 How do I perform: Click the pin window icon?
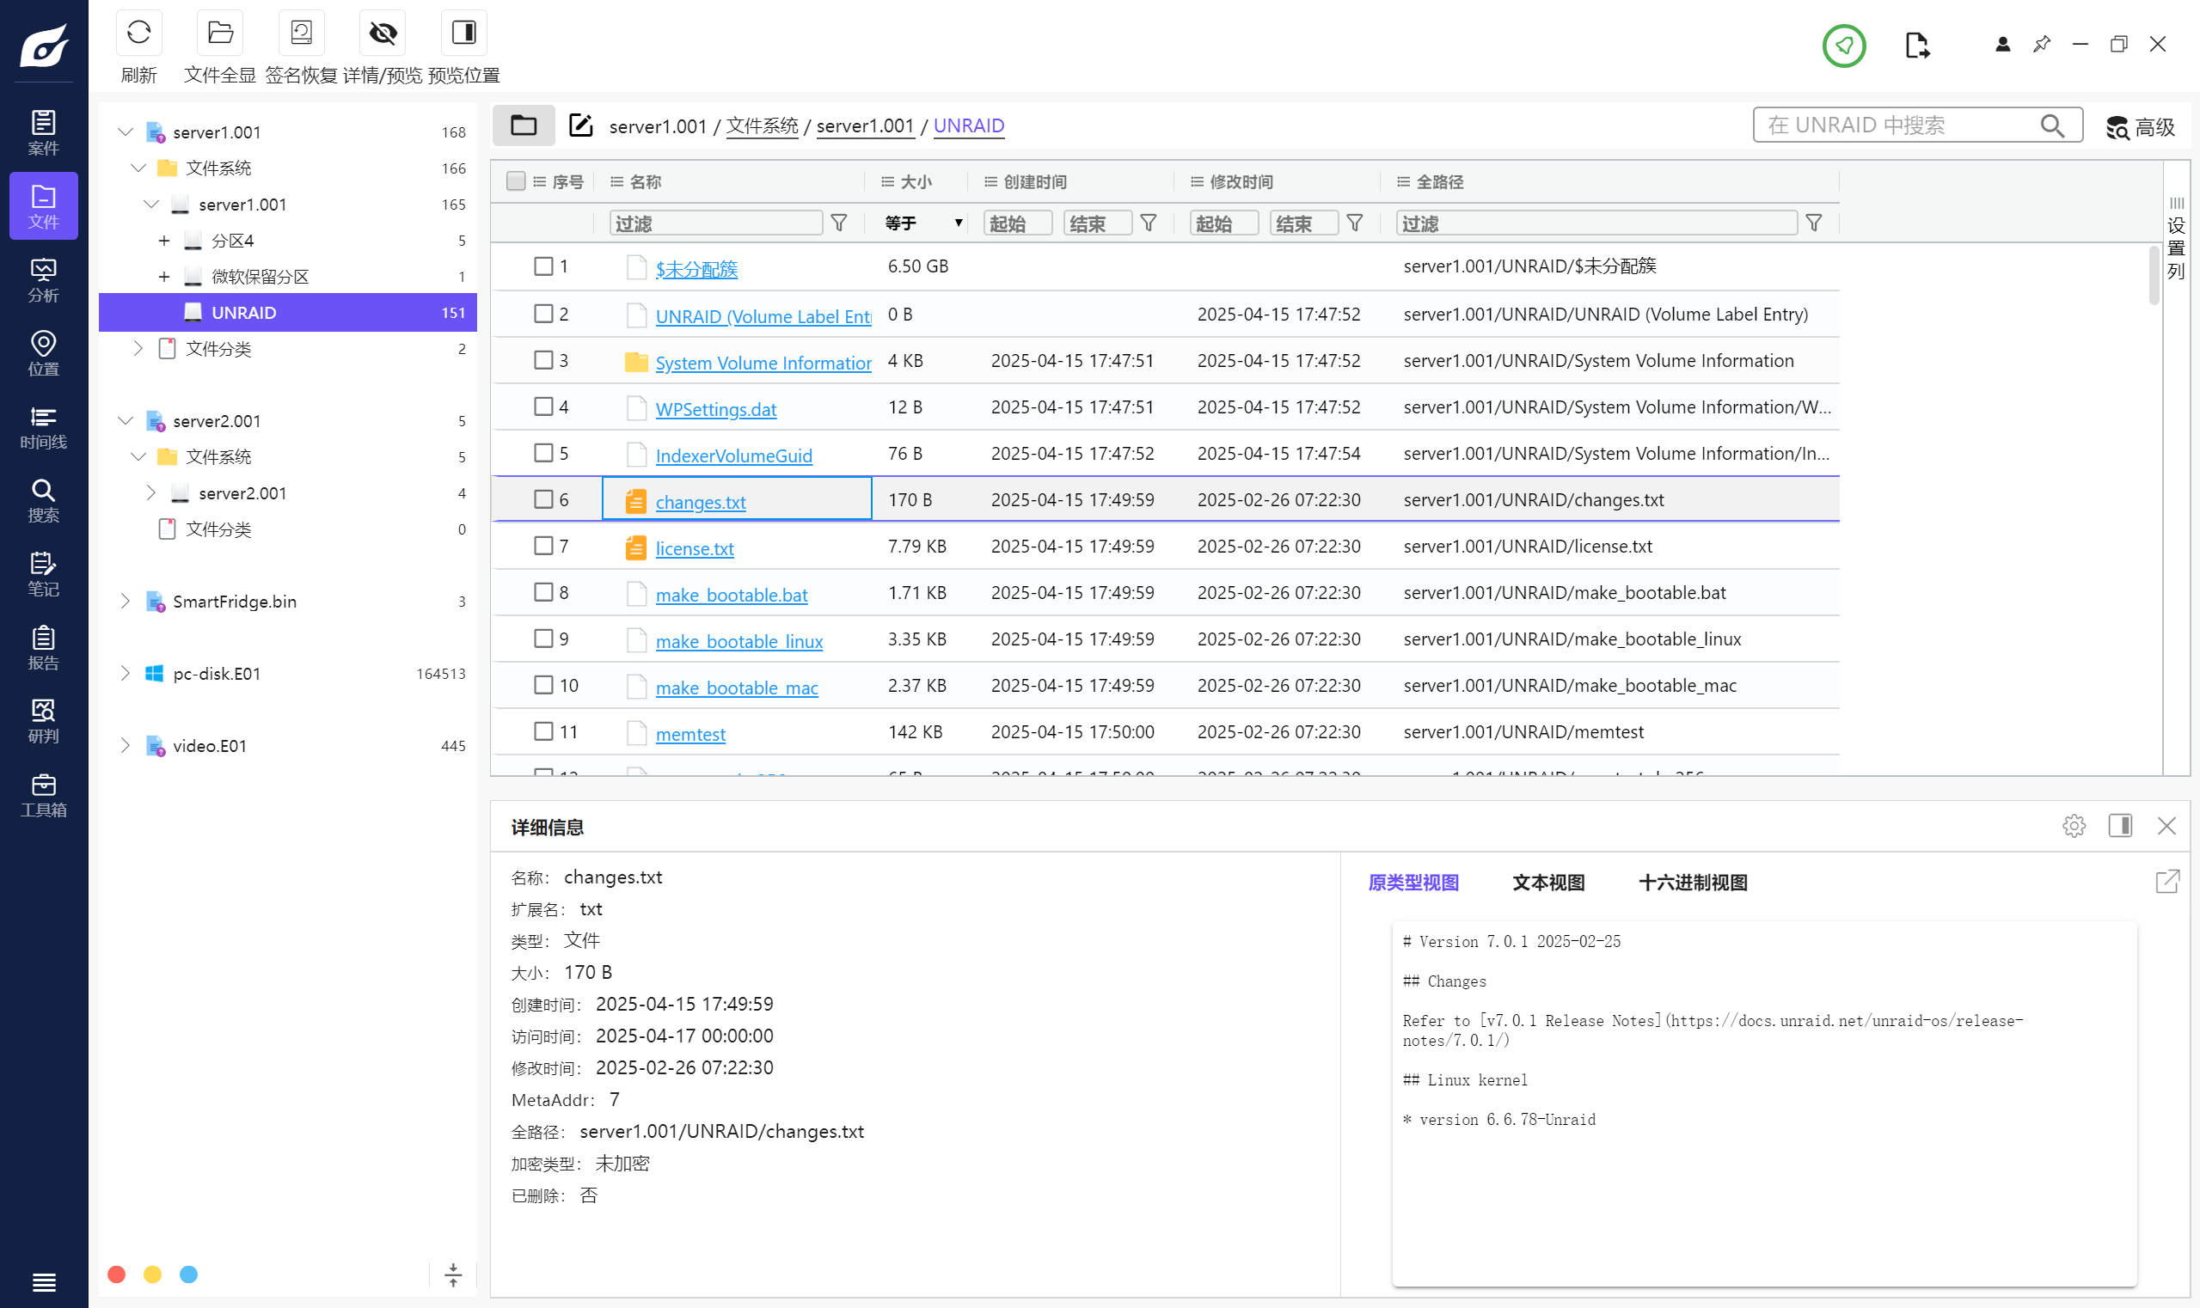click(x=2041, y=44)
